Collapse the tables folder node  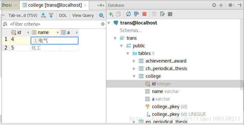128,54
